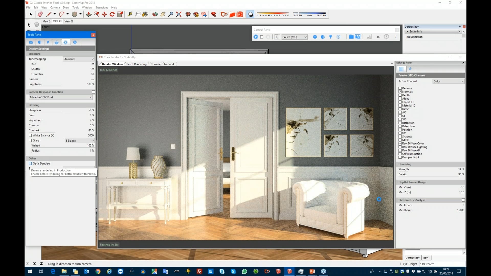Change the Active Channel combo box
Viewport: 491px width, 276px height.
448,81
